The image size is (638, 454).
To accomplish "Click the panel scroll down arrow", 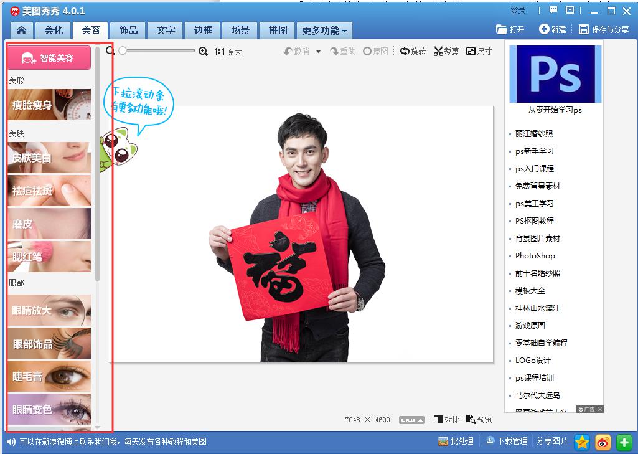I will click(x=97, y=427).
